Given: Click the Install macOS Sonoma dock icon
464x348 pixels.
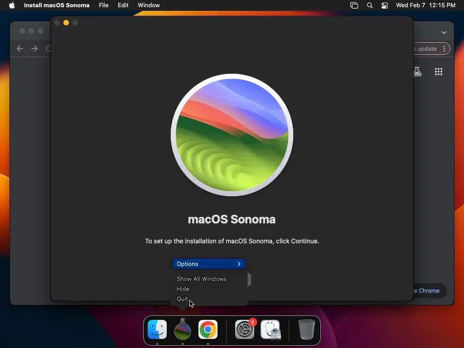Looking at the screenshot, I should click(183, 329).
